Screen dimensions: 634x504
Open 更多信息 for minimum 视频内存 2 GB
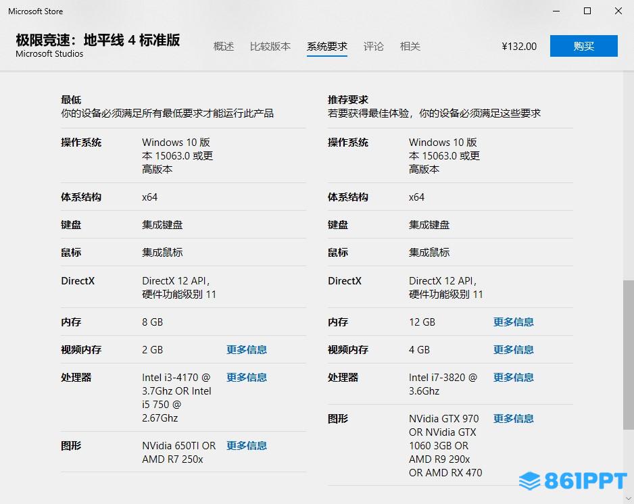[x=246, y=349]
